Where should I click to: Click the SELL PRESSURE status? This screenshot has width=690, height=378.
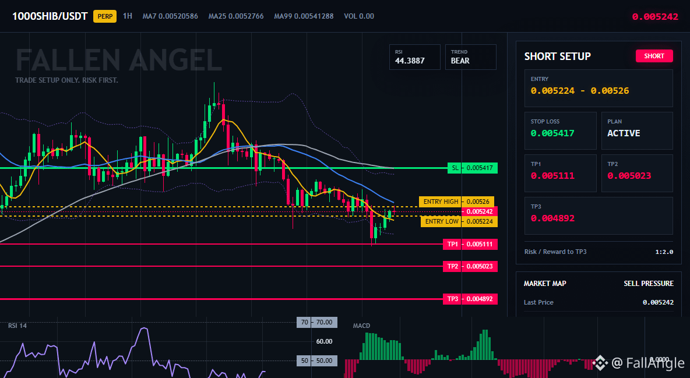click(x=648, y=284)
